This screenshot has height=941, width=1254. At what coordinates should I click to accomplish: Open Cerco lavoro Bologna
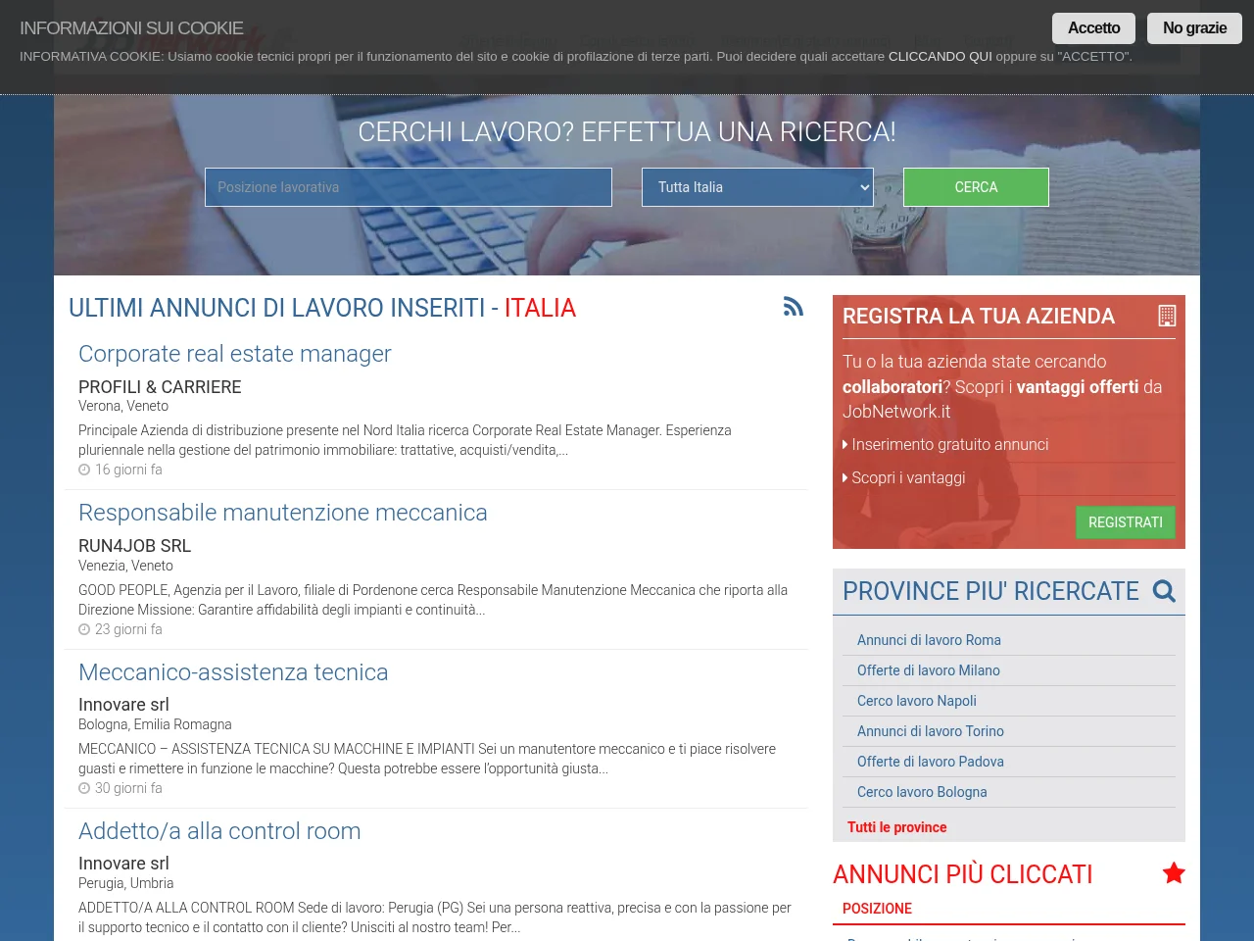(922, 792)
